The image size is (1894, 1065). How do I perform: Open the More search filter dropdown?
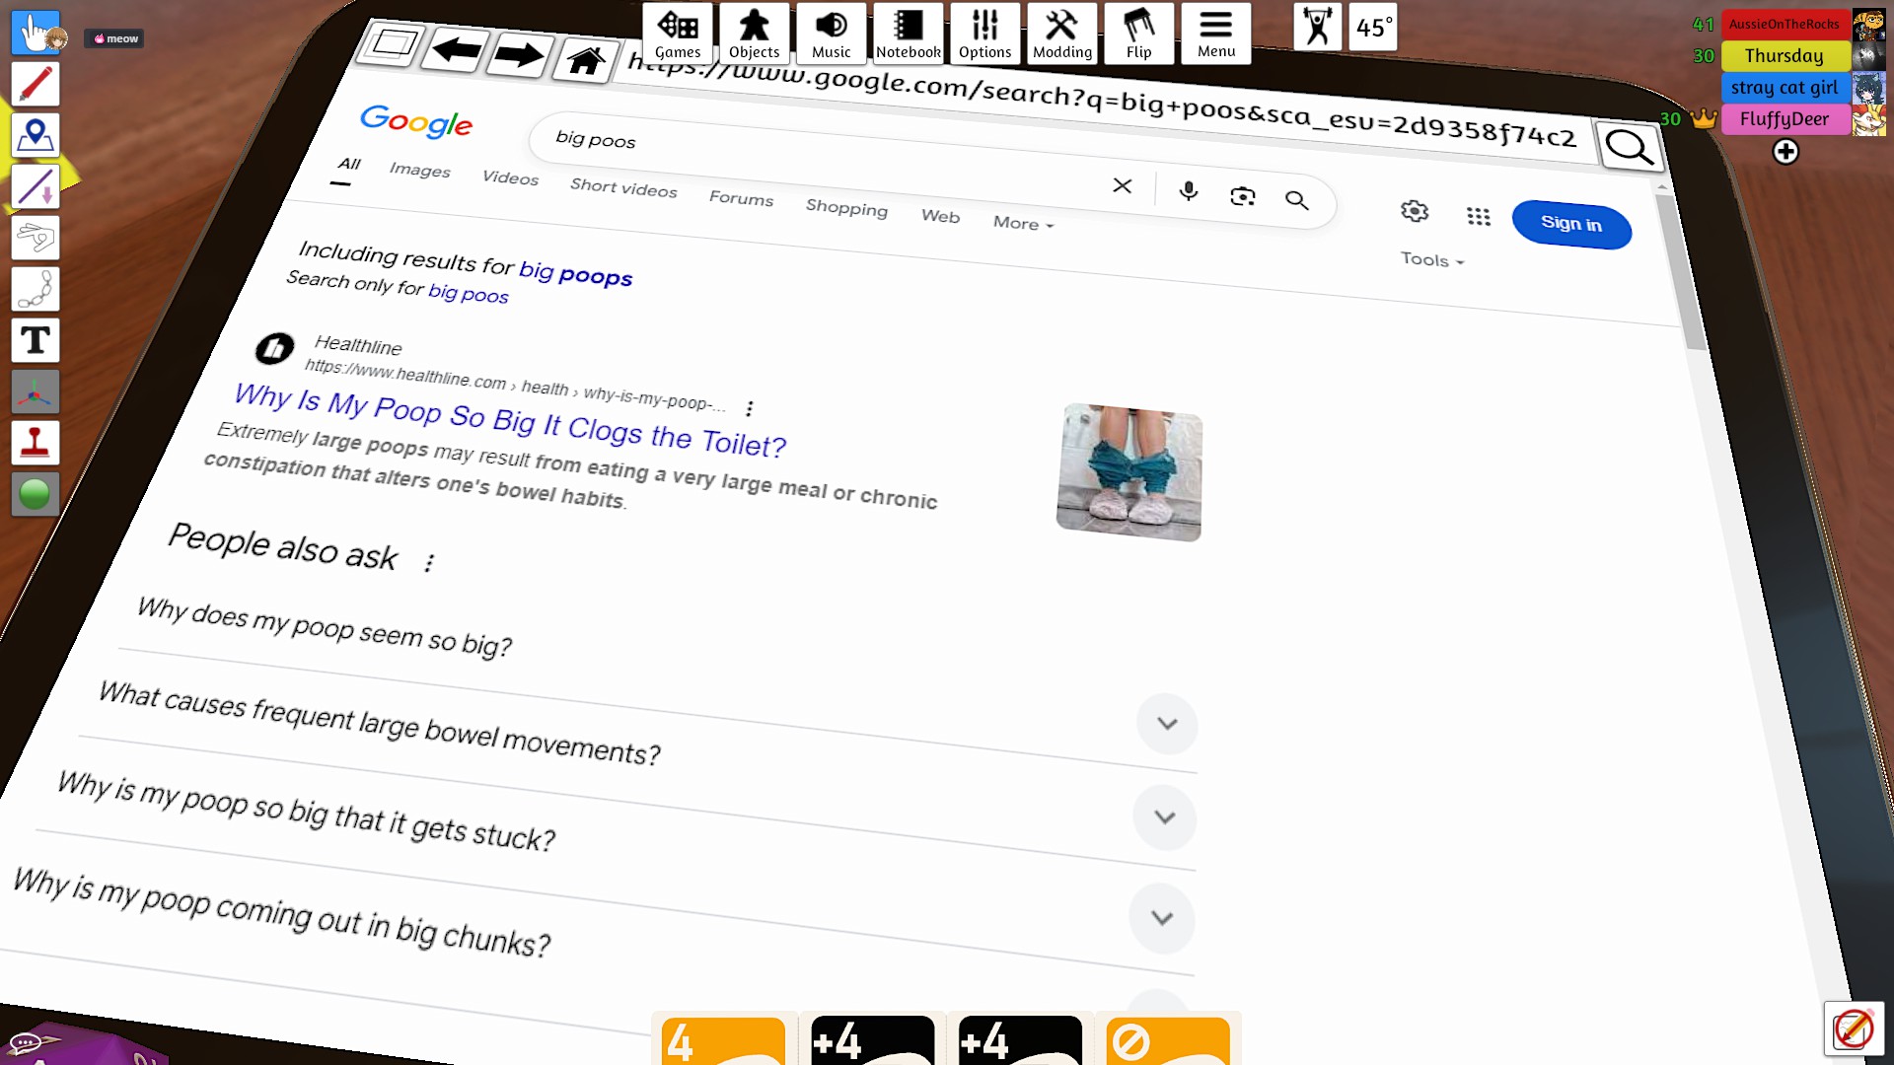click(1023, 224)
